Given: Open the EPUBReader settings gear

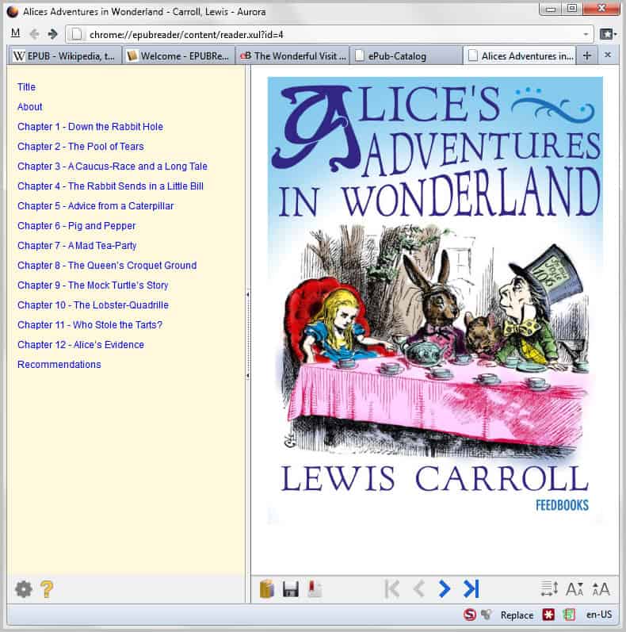Looking at the screenshot, I should point(24,589).
